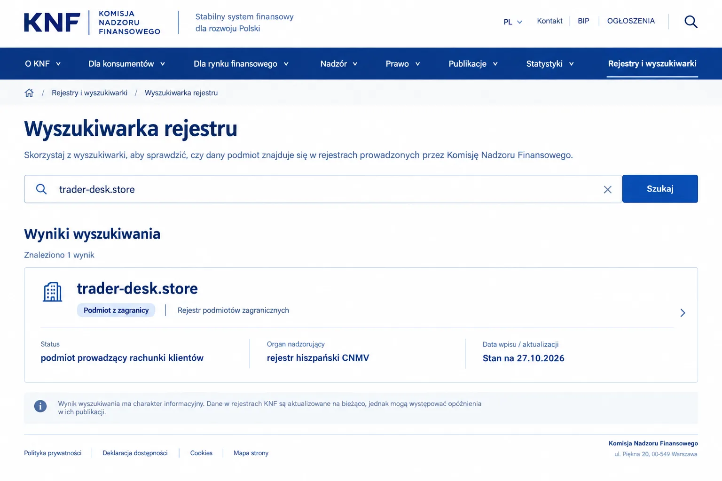
Task: Open the Mapa strony footer link
Action: pyautogui.click(x=251, y=453)
